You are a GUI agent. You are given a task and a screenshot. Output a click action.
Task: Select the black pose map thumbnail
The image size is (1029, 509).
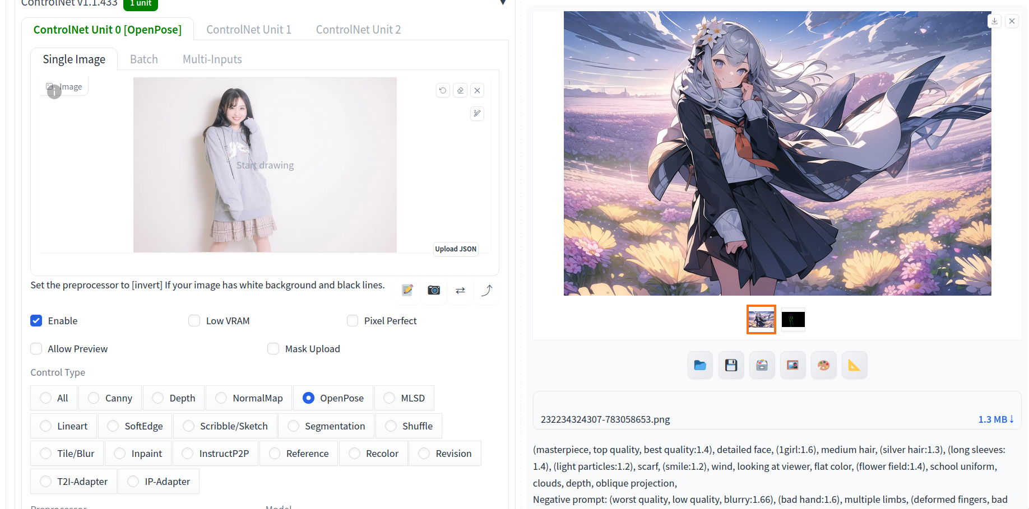(792, 320)
